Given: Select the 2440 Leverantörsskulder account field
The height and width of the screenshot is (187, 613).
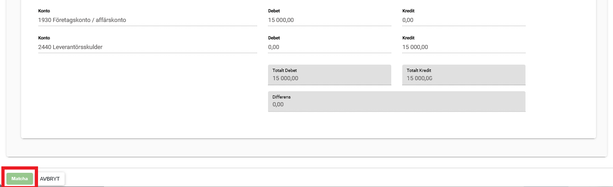Looking at the screenshot, I should (147, 47).
